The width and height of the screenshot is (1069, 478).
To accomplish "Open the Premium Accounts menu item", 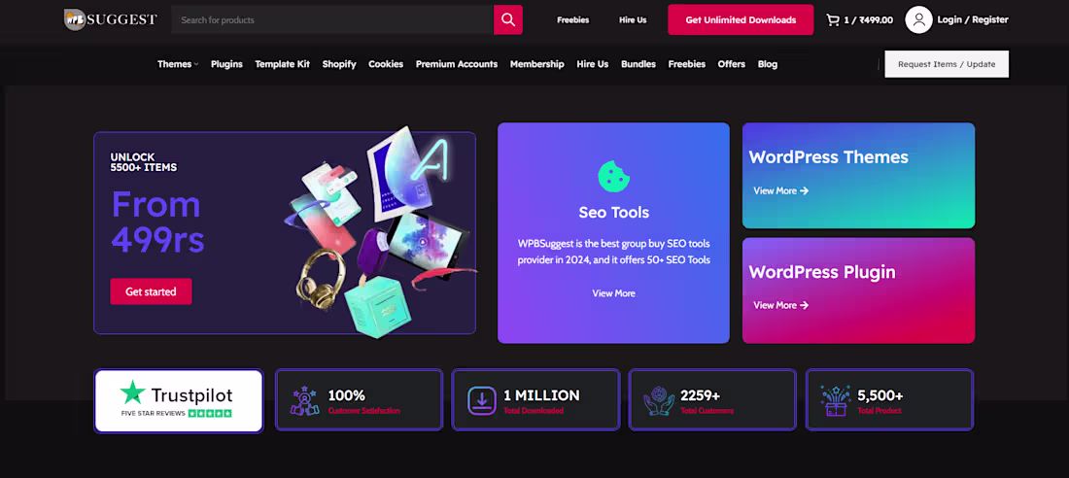I will [457, 64].
